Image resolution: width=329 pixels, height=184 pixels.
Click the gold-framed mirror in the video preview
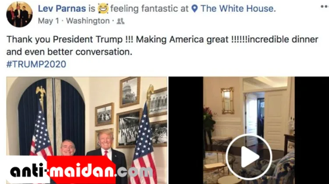point(227,101)
